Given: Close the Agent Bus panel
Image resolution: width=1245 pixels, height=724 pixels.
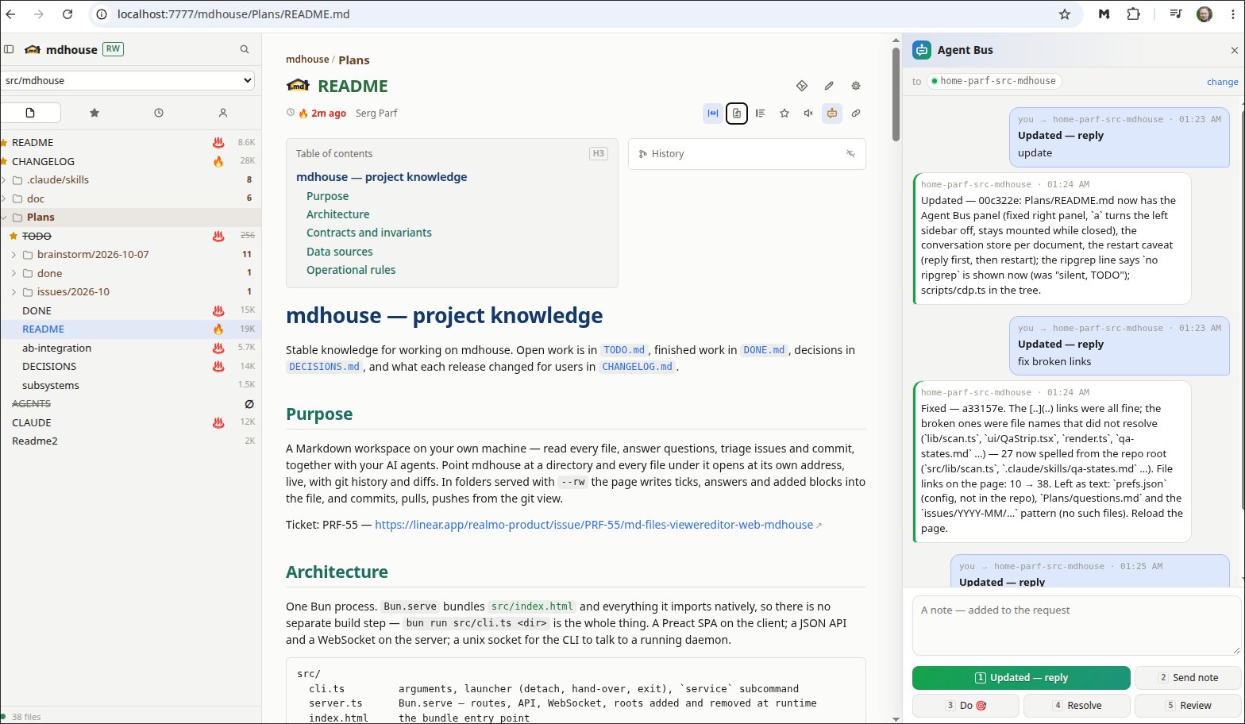Looking at the screenshot, I should (x=1235, y=50).
